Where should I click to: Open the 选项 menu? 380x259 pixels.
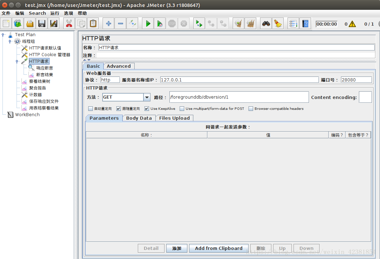click(x=68, y=13)
